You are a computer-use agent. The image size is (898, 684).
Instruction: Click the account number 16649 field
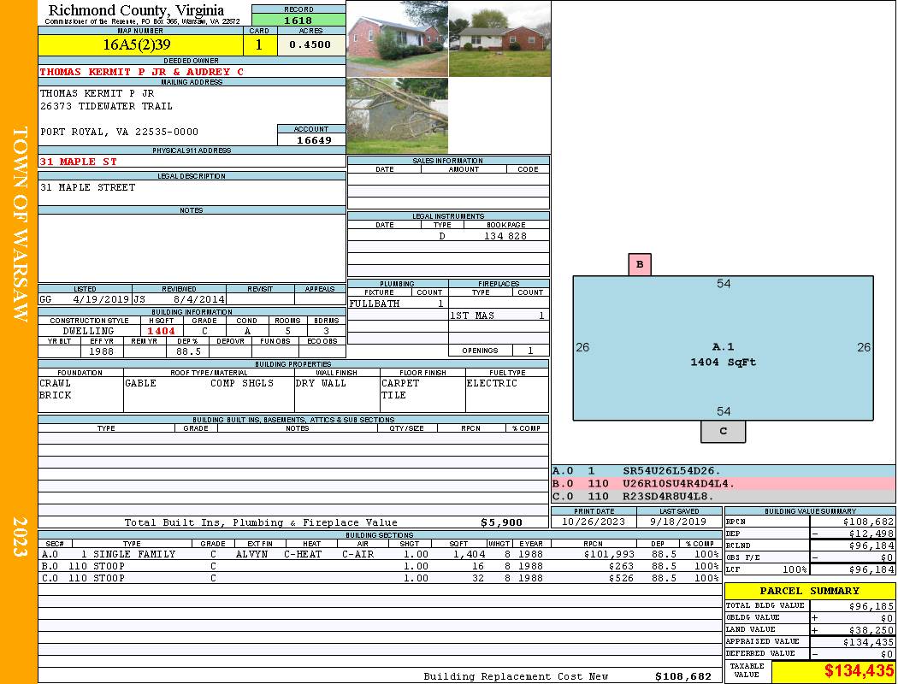pyautogui.click(x=310, y=139)
